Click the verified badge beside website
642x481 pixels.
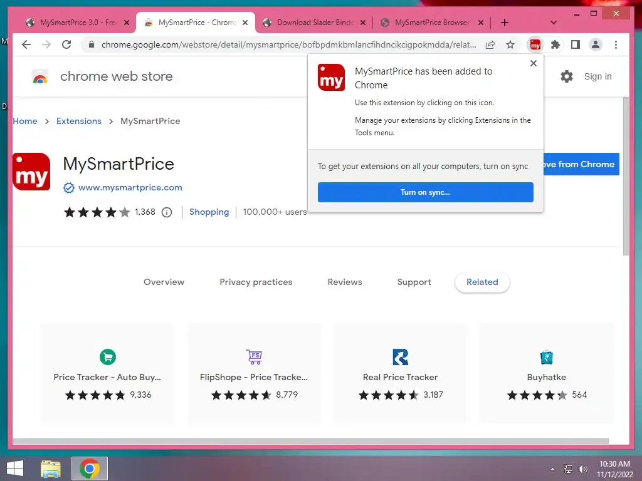pyautogui.click(x=69, y=188)
